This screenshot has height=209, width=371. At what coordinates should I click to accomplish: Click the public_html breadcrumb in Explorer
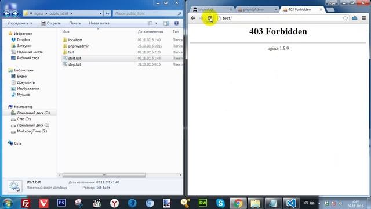pyautogui.click(x=59, y=13)
